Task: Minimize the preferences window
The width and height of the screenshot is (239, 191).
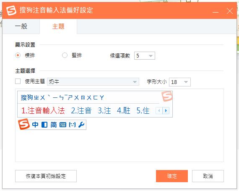Action: [x=216, y=12]
